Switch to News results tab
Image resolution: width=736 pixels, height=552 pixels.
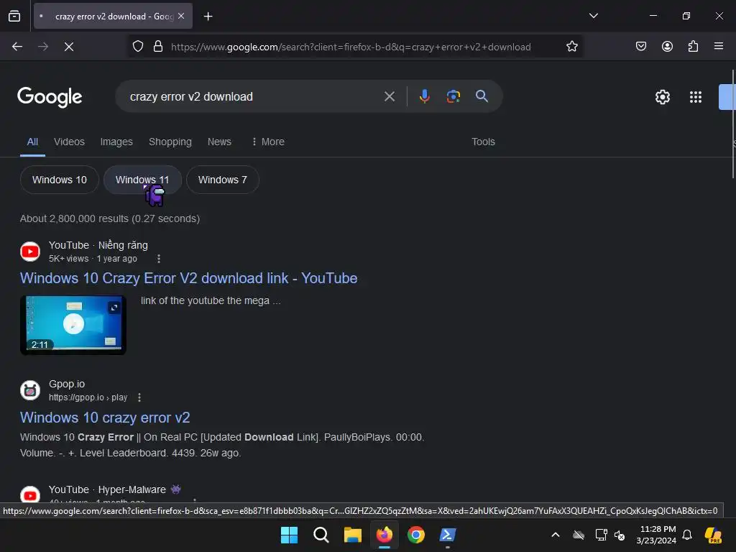tap(219, 142)
